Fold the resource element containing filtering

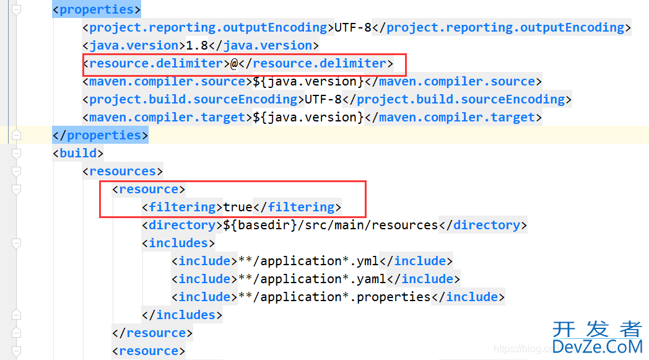coord(16,190)
